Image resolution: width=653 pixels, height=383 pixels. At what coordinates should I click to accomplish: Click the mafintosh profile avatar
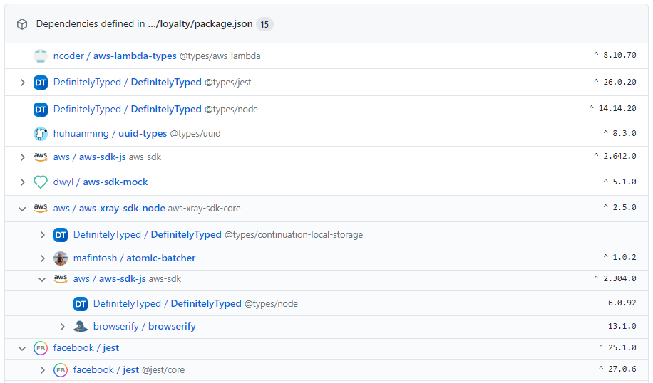pos(61,258)
